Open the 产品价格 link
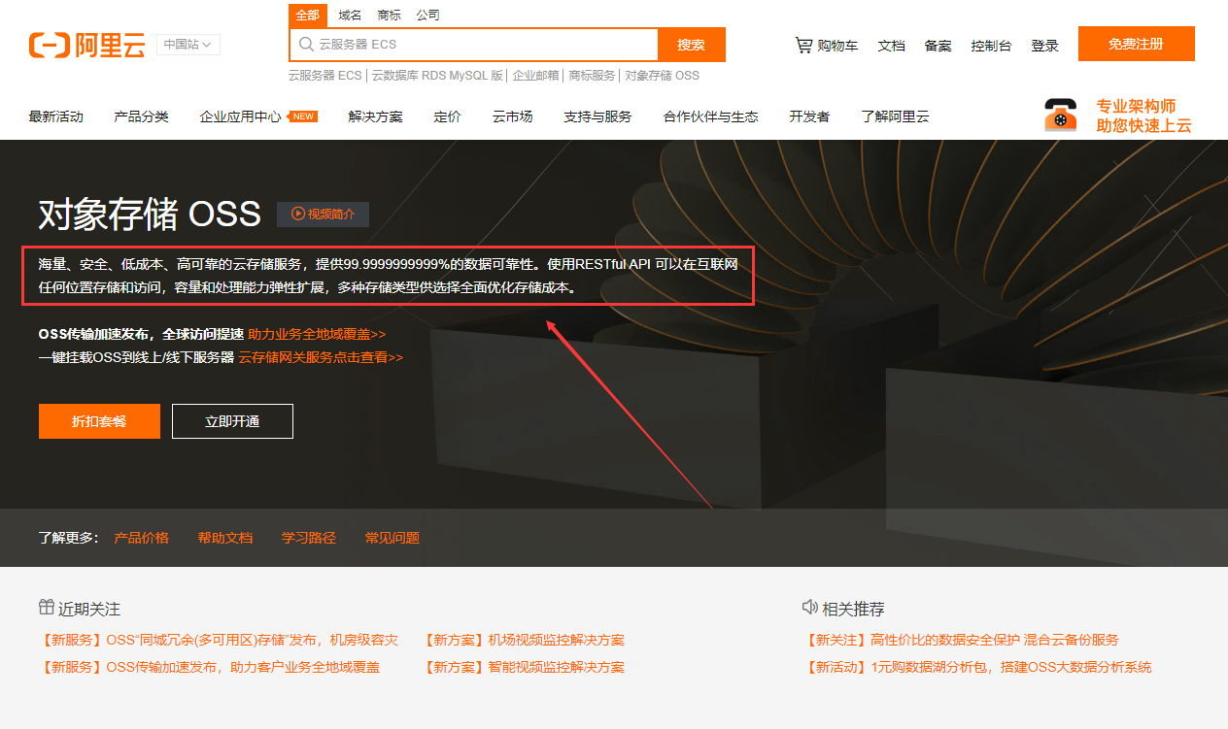The width and height of the screenshot is (1228, 729). (x=141, y=538)
